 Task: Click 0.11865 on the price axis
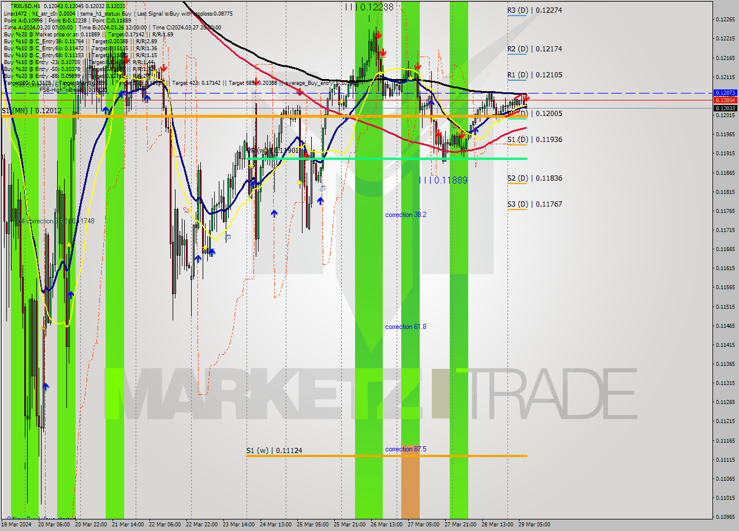[x=725, y=173]
